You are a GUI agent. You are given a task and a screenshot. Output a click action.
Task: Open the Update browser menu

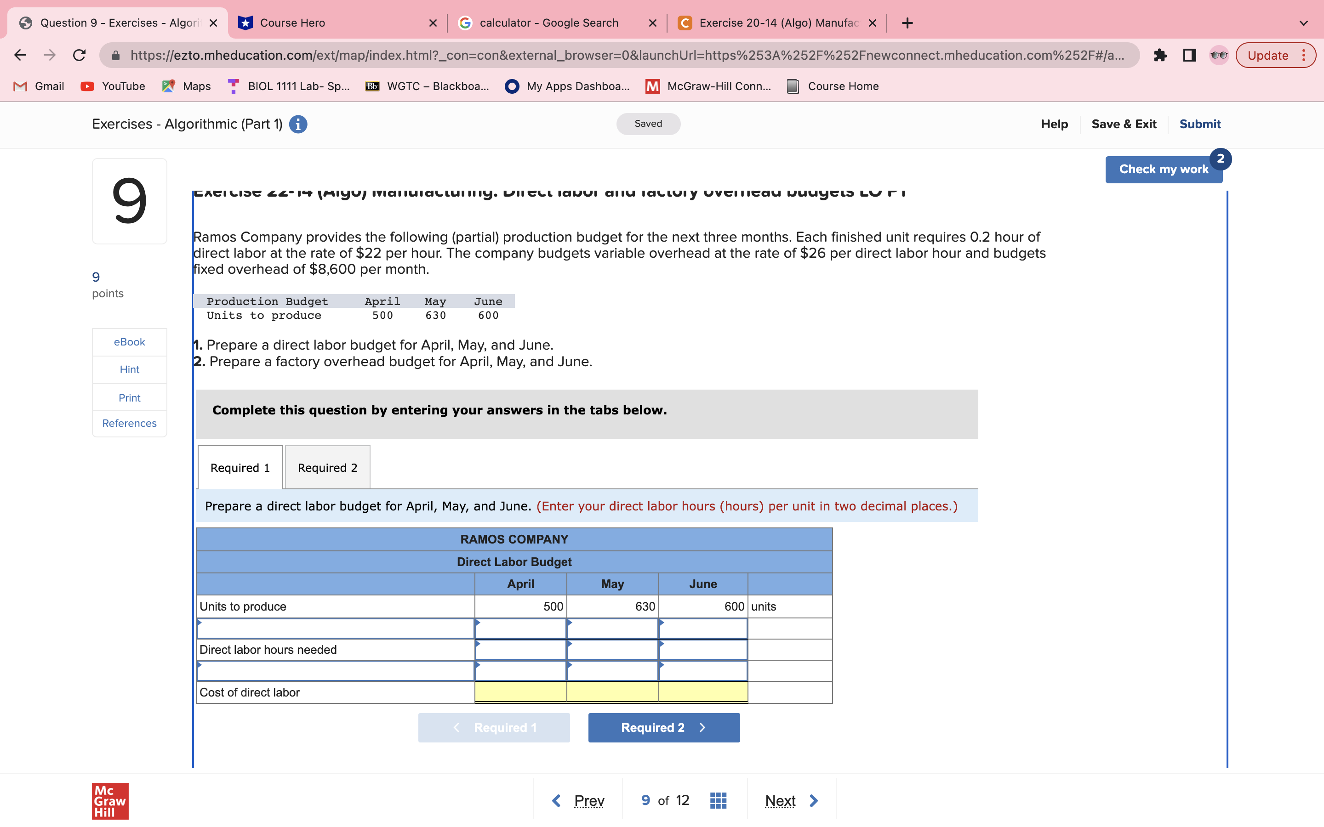[1268, 55]
